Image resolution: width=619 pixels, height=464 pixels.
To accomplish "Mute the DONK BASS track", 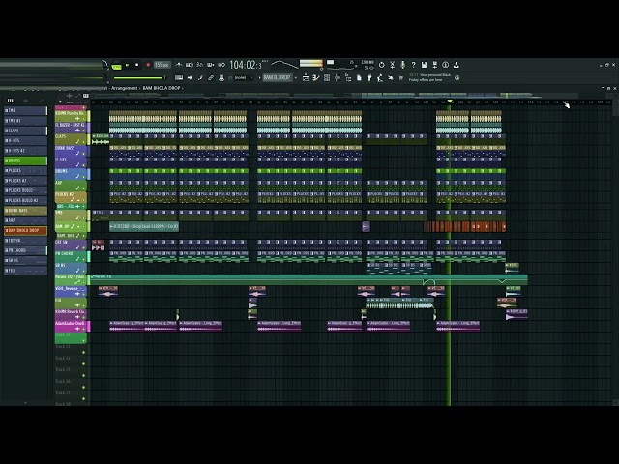I will pos(84,154).
